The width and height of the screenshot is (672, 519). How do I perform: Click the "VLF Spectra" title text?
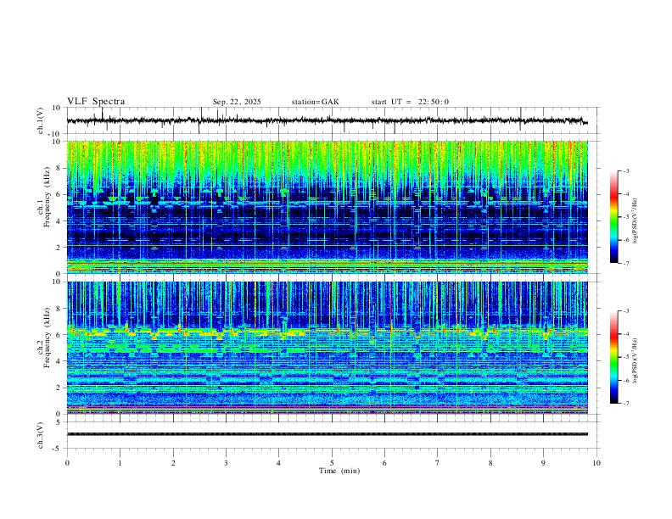point(96,102)
